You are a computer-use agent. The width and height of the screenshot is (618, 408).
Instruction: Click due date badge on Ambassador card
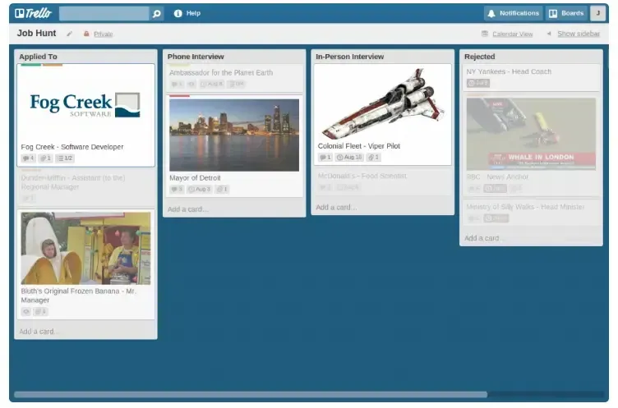pos(212,84)
